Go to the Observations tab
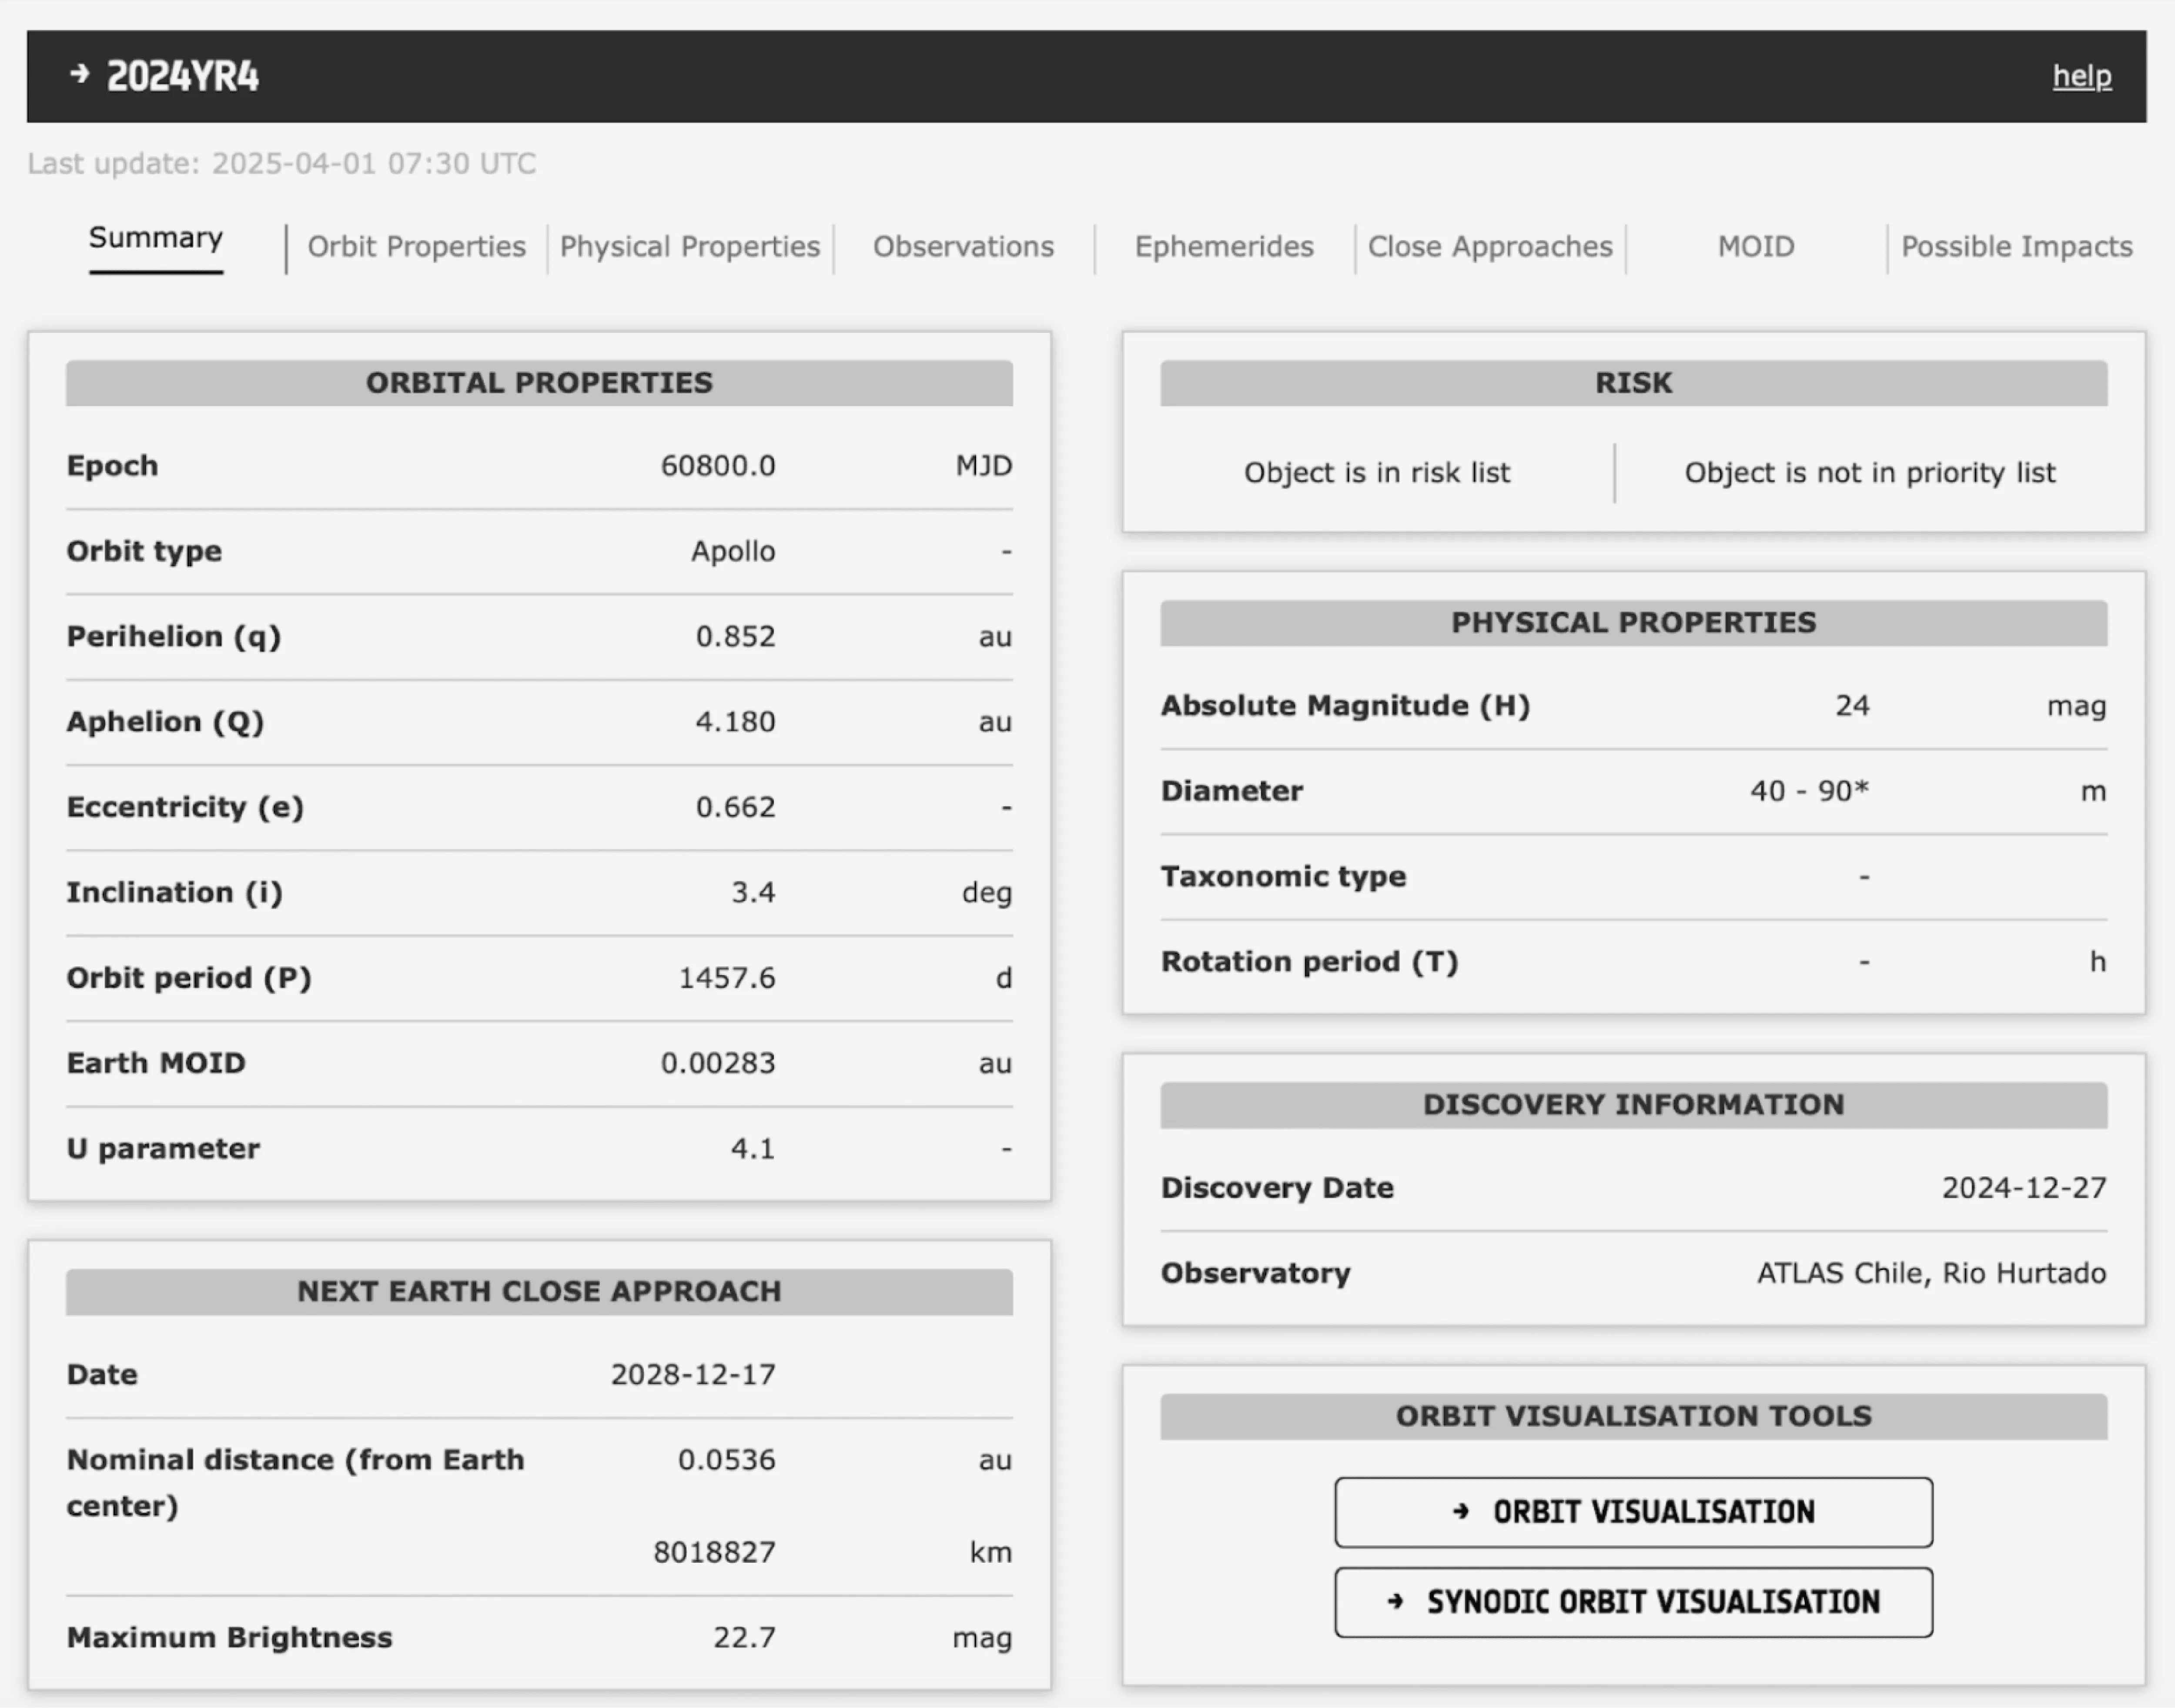This screenshot has width=2175, height=1708. click(963, 247)
